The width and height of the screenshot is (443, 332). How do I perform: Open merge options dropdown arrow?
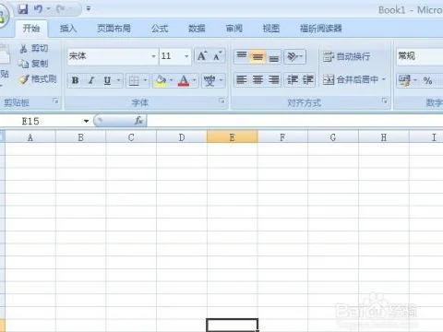[384, 79]
